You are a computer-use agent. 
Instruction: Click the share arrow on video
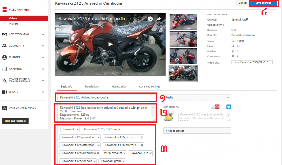(x=159, y=19)
